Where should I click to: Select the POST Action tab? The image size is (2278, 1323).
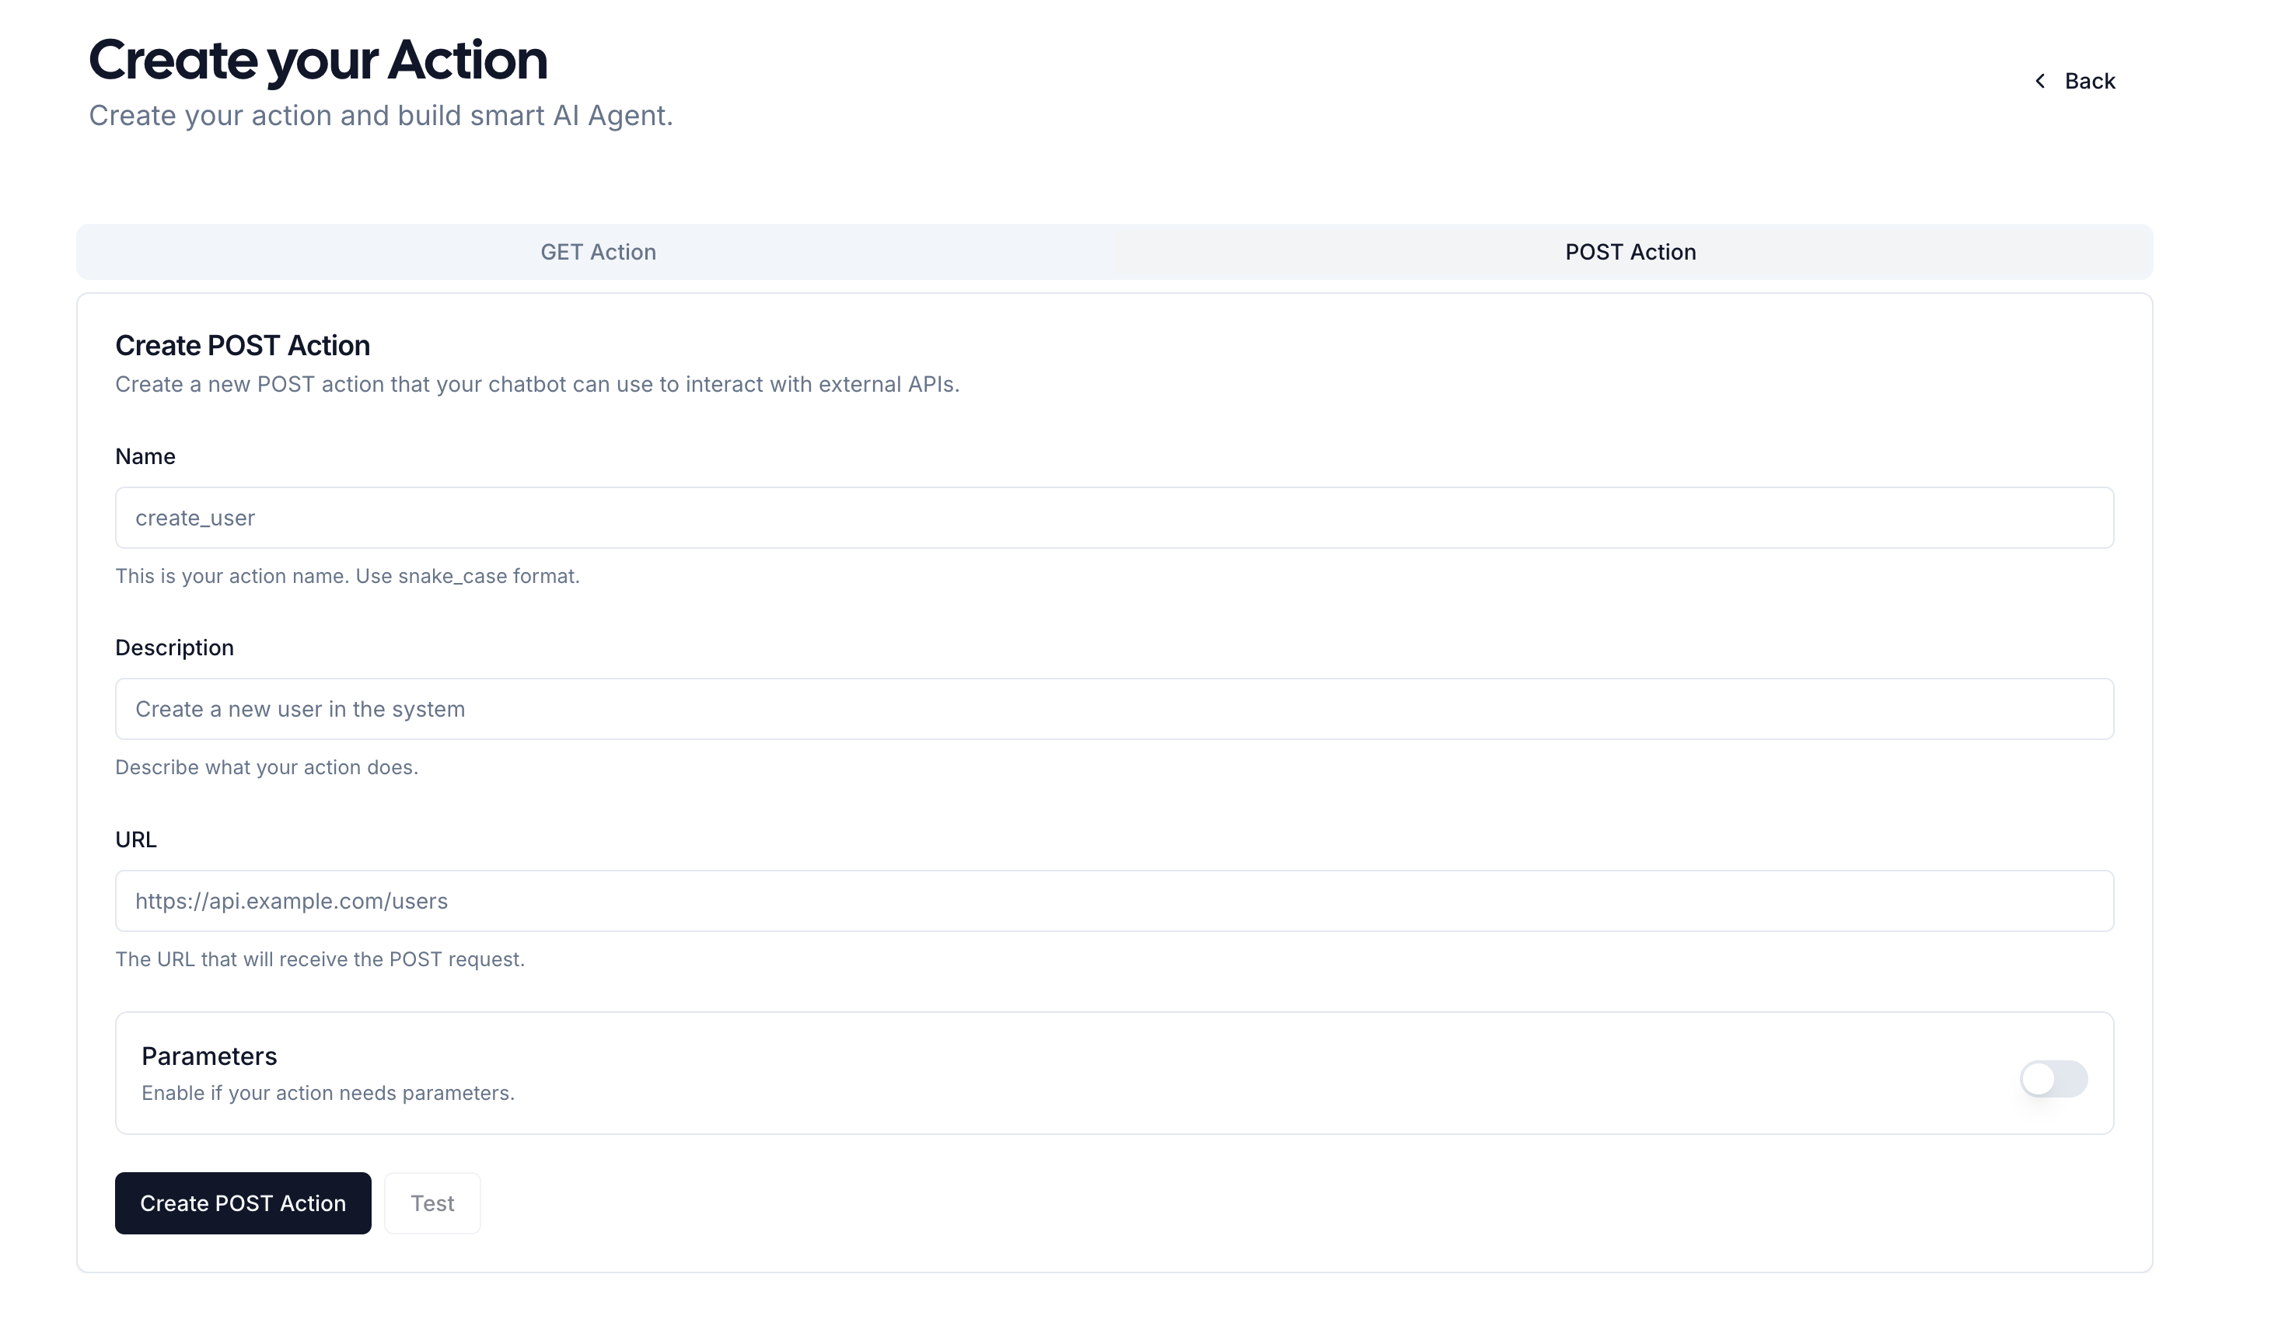click(1630, 252)
